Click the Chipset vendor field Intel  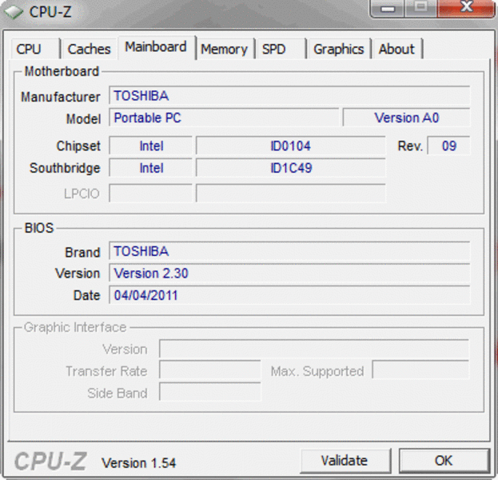pyautogui.click(x=151, y=146)
